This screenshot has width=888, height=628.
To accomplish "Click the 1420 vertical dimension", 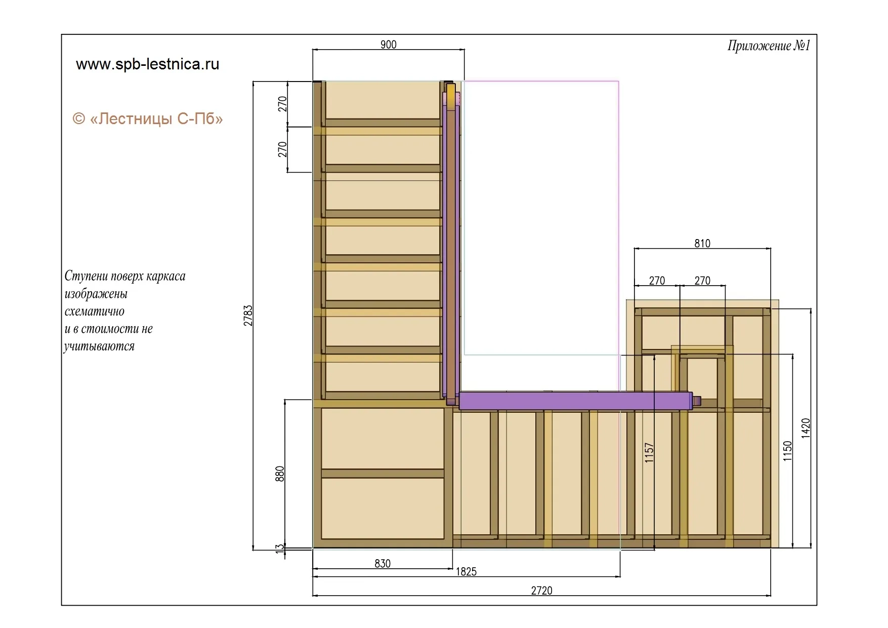I will click(x=806, y=428).
